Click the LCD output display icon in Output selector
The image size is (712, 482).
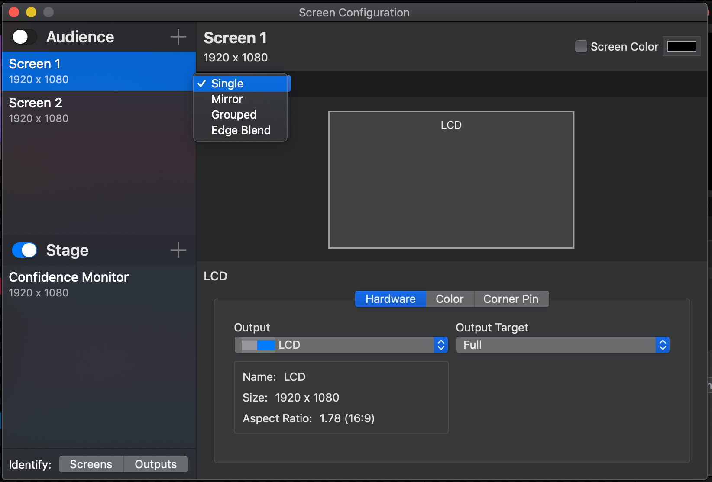pyautogui.click(x=257, y=345)
